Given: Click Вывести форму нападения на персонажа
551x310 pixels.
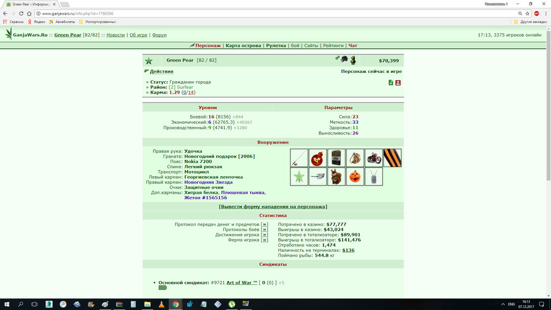Looking at the screenshot, I should 273,206.
